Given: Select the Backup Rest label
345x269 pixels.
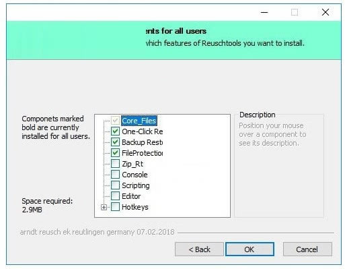Looking at the screenshot, I should (x=143, y=142).
